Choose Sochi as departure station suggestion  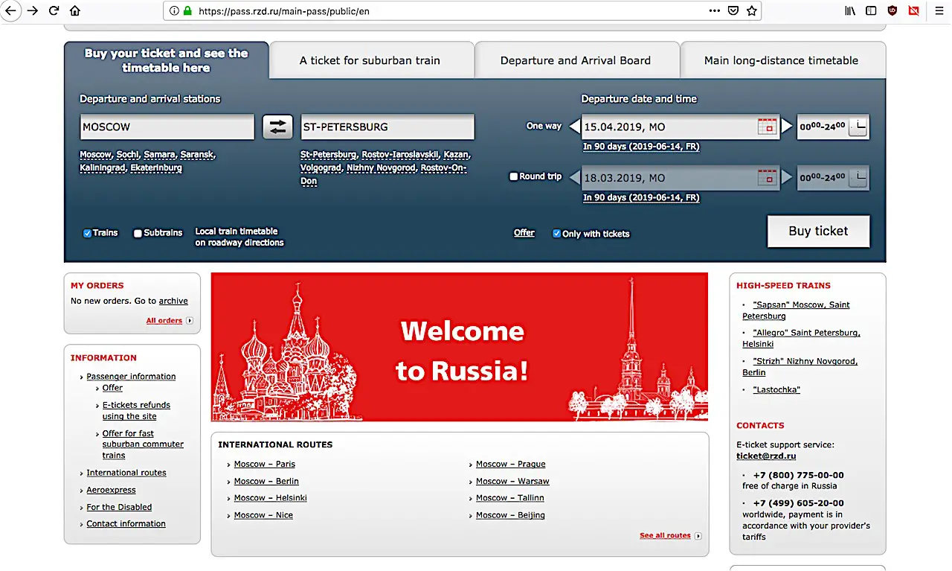[127, 155]
